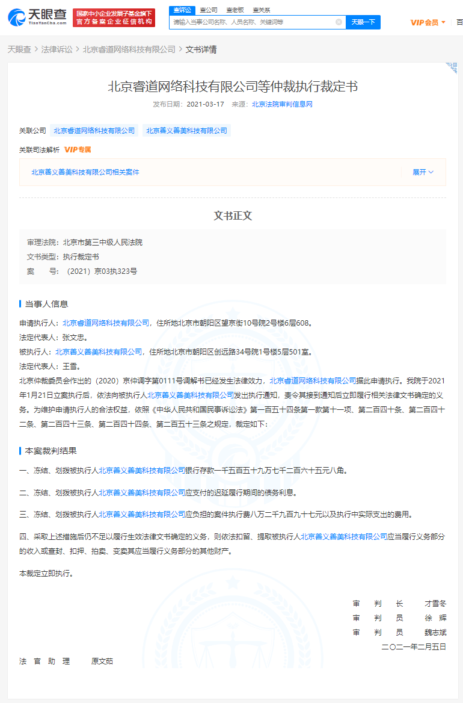This screenshot has width=463, height=703.
Task: Click related company tag 北京善义善美科技有限公司
Action: click(x=187, y=131)
